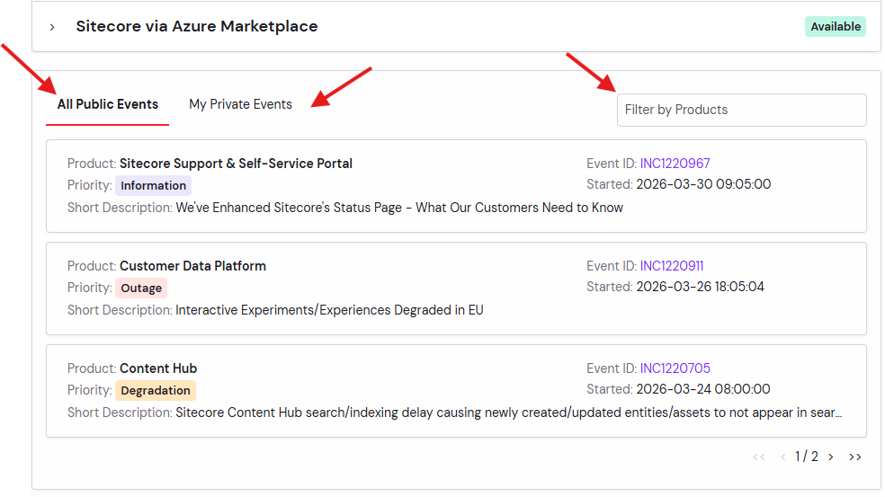
Task: Open event link INC1220911
Action: (672, 266)
